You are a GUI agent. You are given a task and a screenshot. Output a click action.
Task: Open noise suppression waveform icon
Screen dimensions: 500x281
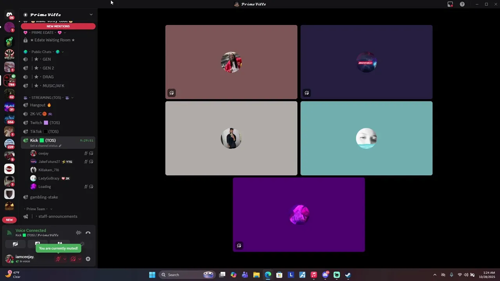click(79, 233)
